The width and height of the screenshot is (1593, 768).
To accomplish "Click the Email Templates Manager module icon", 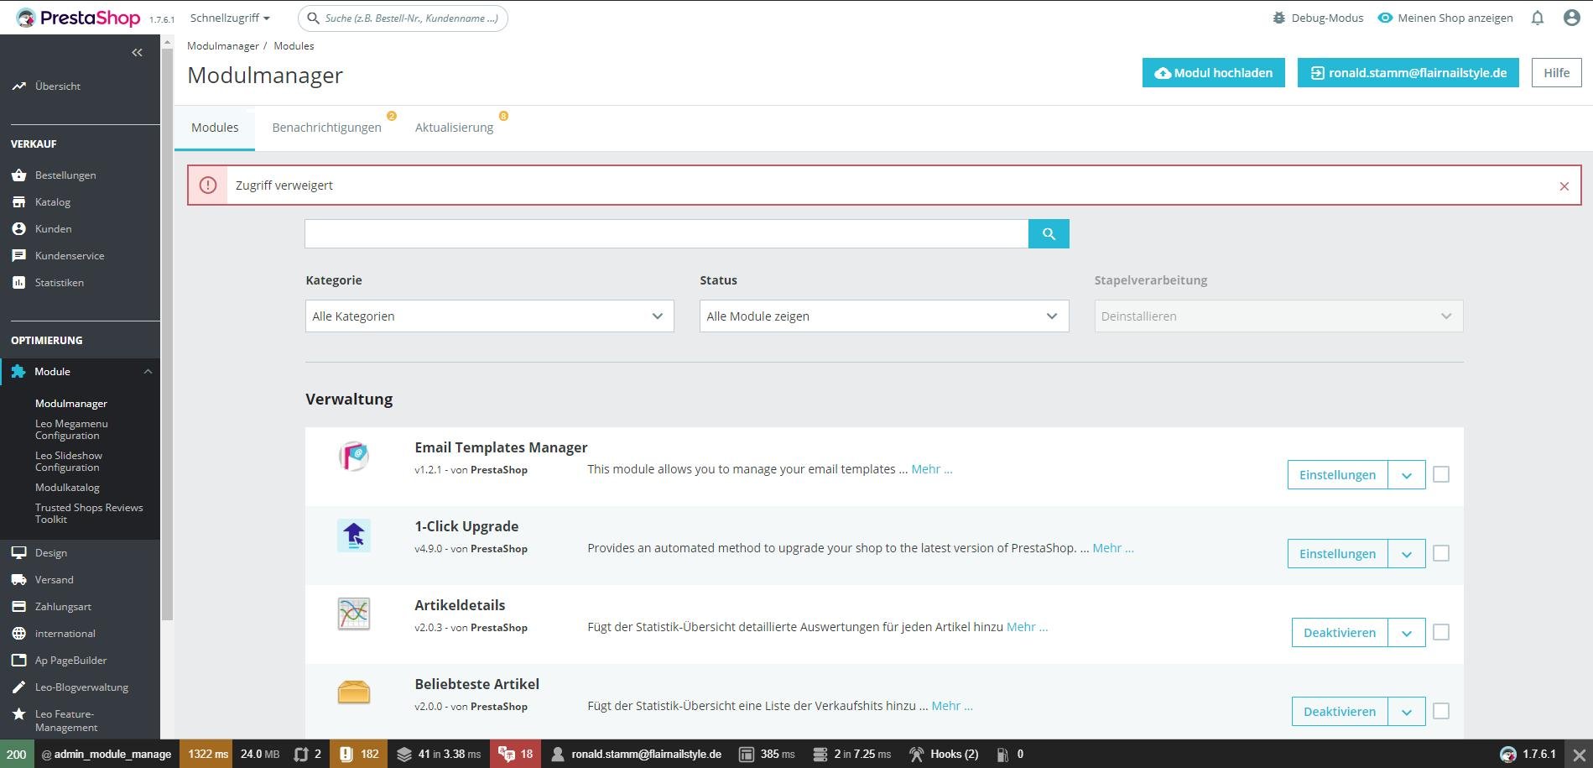I will (354, 456).
